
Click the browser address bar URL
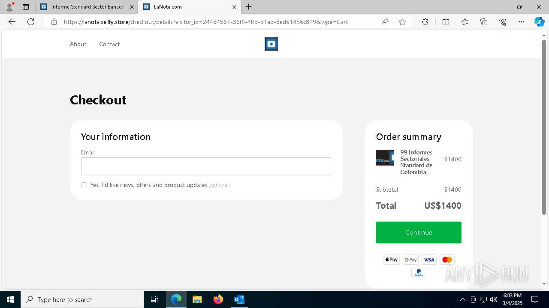[x=206, y=22]
